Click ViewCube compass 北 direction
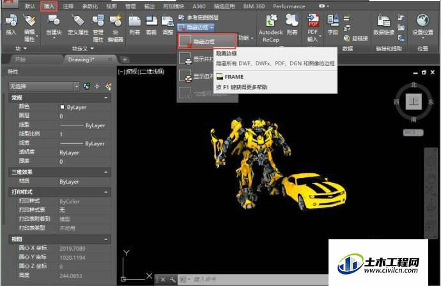The image size is (441, 286). 414,84
